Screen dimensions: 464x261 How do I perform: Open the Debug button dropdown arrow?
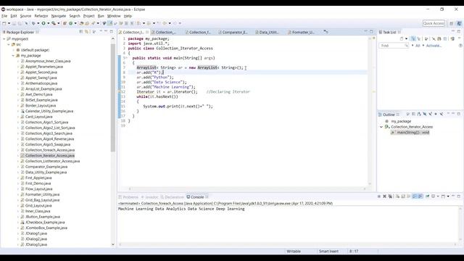pos(38,23)
